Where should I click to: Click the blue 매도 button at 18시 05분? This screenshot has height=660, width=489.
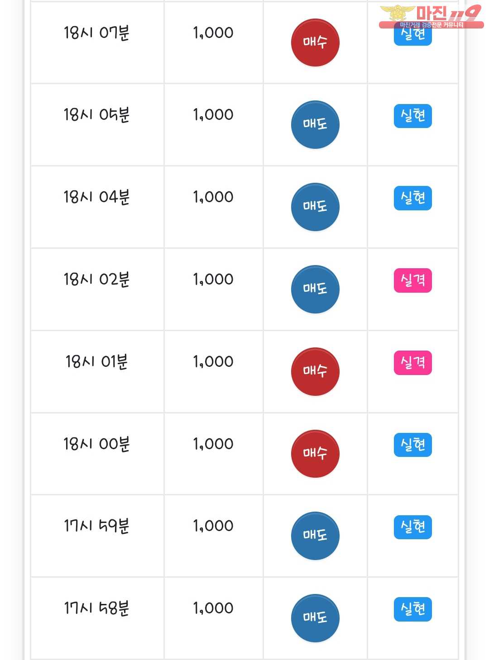pos(315,124)
